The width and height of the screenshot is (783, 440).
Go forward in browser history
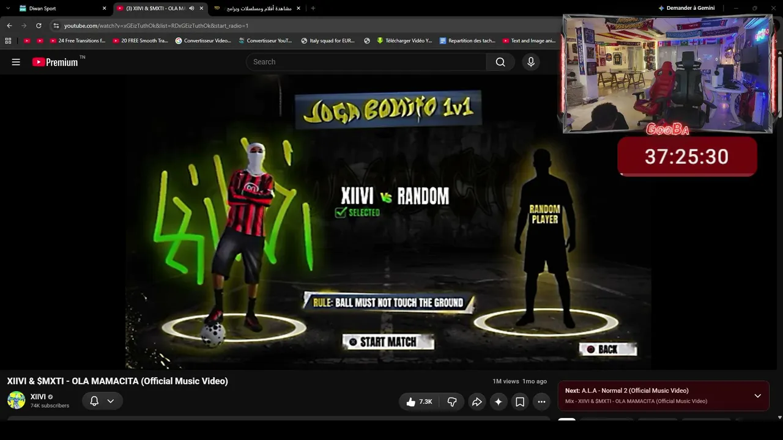pos(24,26)
